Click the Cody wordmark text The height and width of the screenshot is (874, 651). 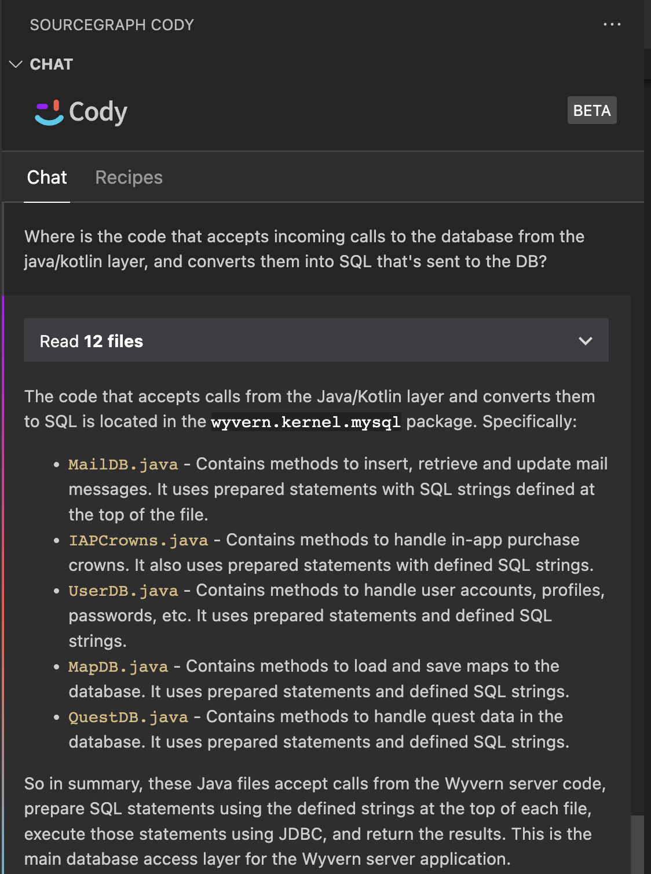98,112
